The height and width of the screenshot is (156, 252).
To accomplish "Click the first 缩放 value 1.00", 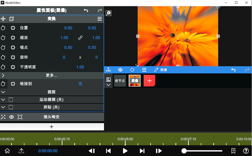I will [x=64, y=38].
